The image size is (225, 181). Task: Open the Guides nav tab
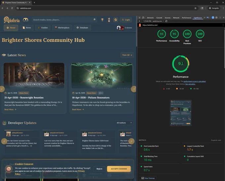click(43, 28)
